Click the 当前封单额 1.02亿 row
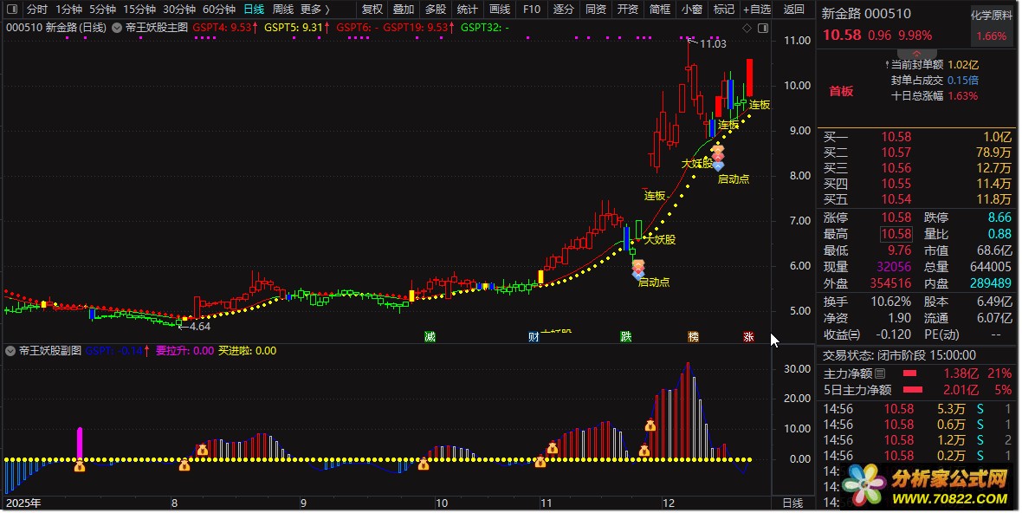1022x513 pixels. pyautogui.click(x=933, y=64)
